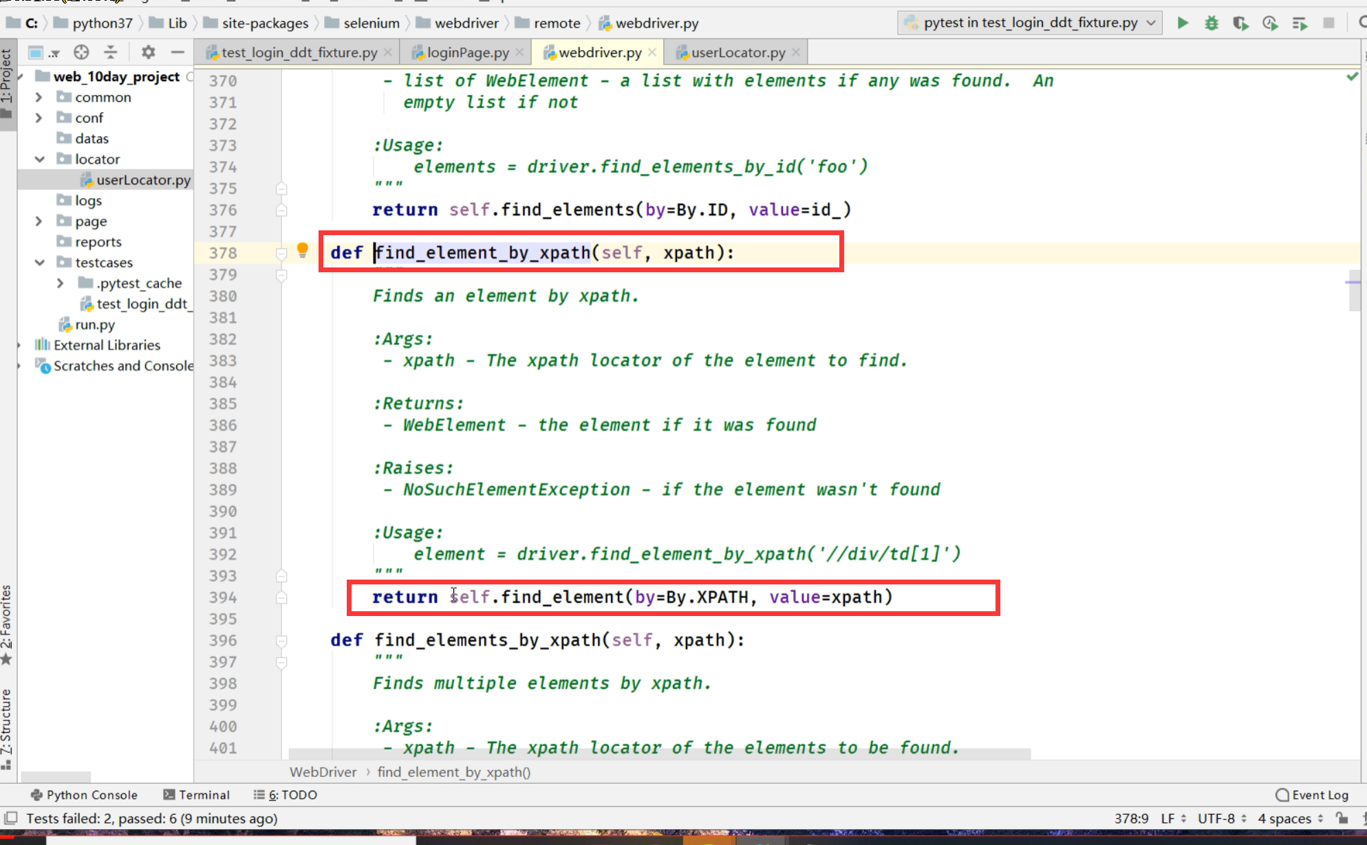Run with coverage icon

1240,23
